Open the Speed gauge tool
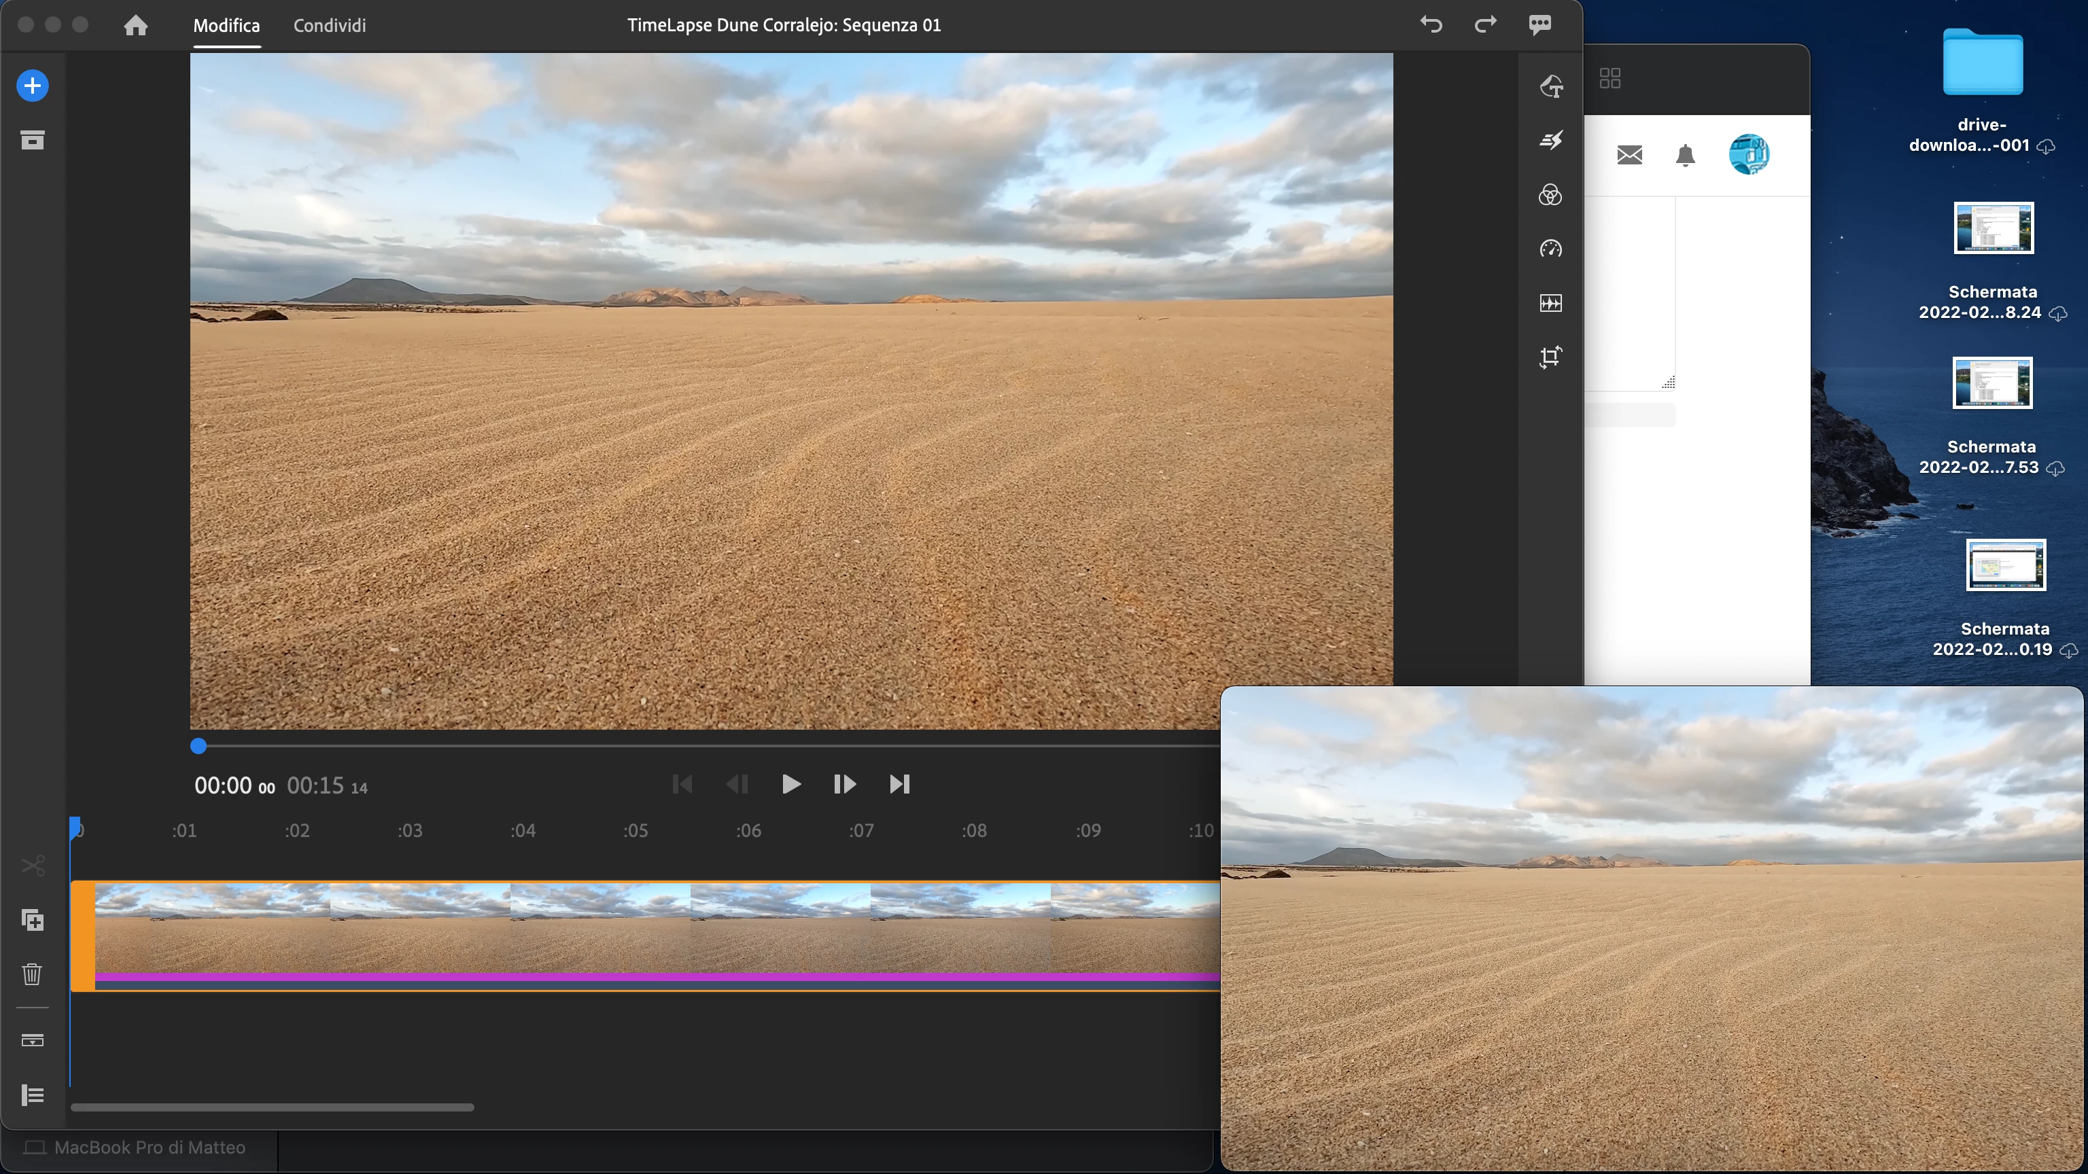 pos(1550,249)
